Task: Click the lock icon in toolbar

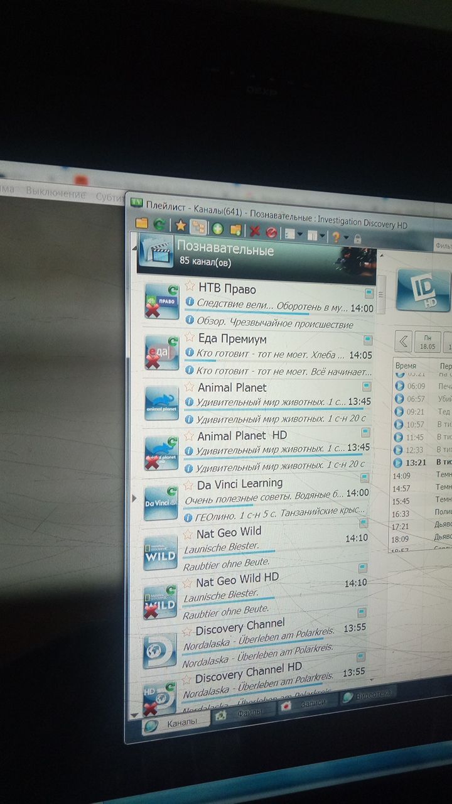Action: pyautogui.click(x=357, y=239)
